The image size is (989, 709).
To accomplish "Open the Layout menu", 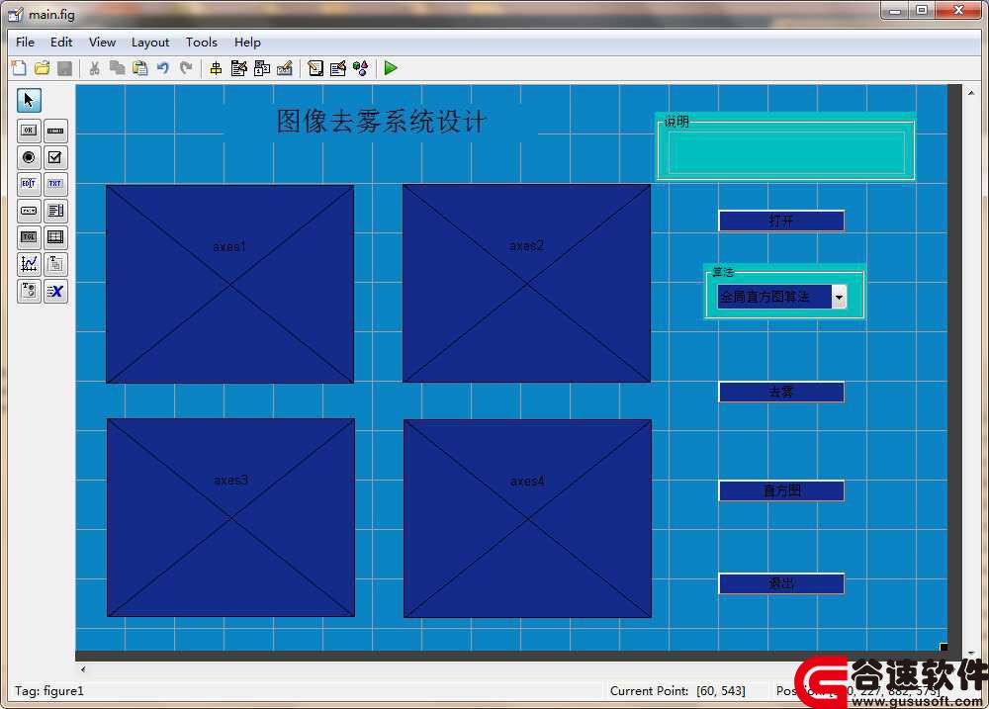I will pos(150,43).
